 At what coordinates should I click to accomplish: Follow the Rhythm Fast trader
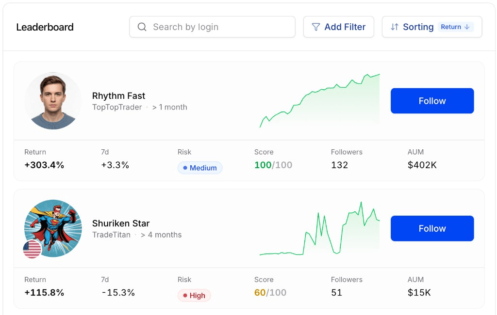pyautogui.click(x=432, y=101)
